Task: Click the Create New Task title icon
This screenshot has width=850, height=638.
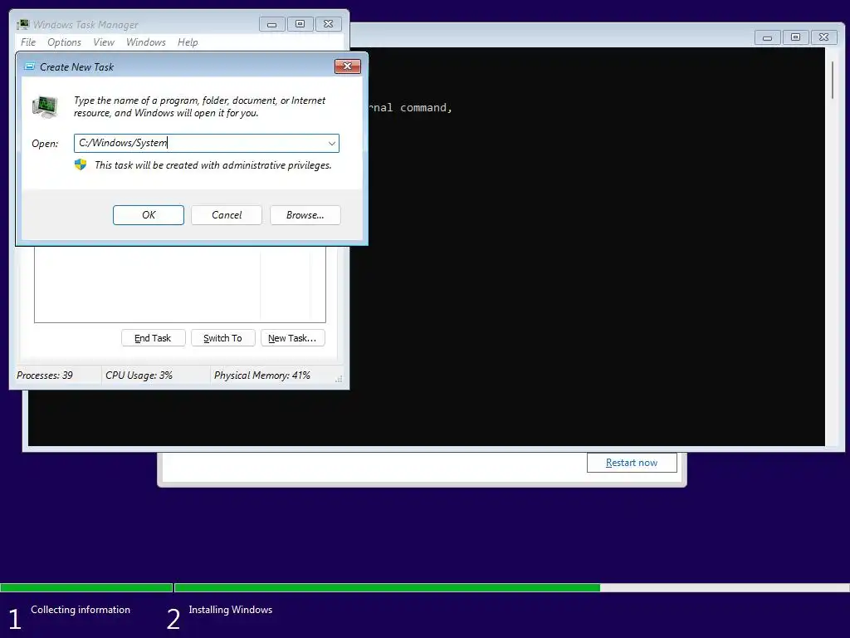Action: coord(30,66)
